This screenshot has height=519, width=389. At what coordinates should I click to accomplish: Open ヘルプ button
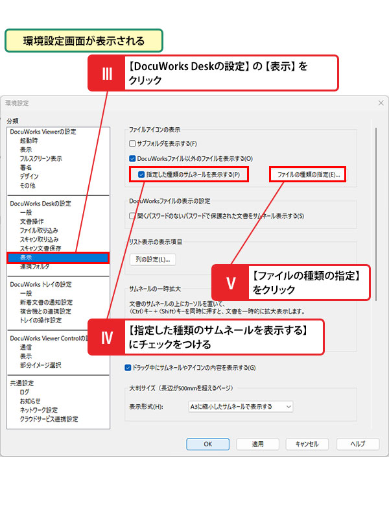358,444
